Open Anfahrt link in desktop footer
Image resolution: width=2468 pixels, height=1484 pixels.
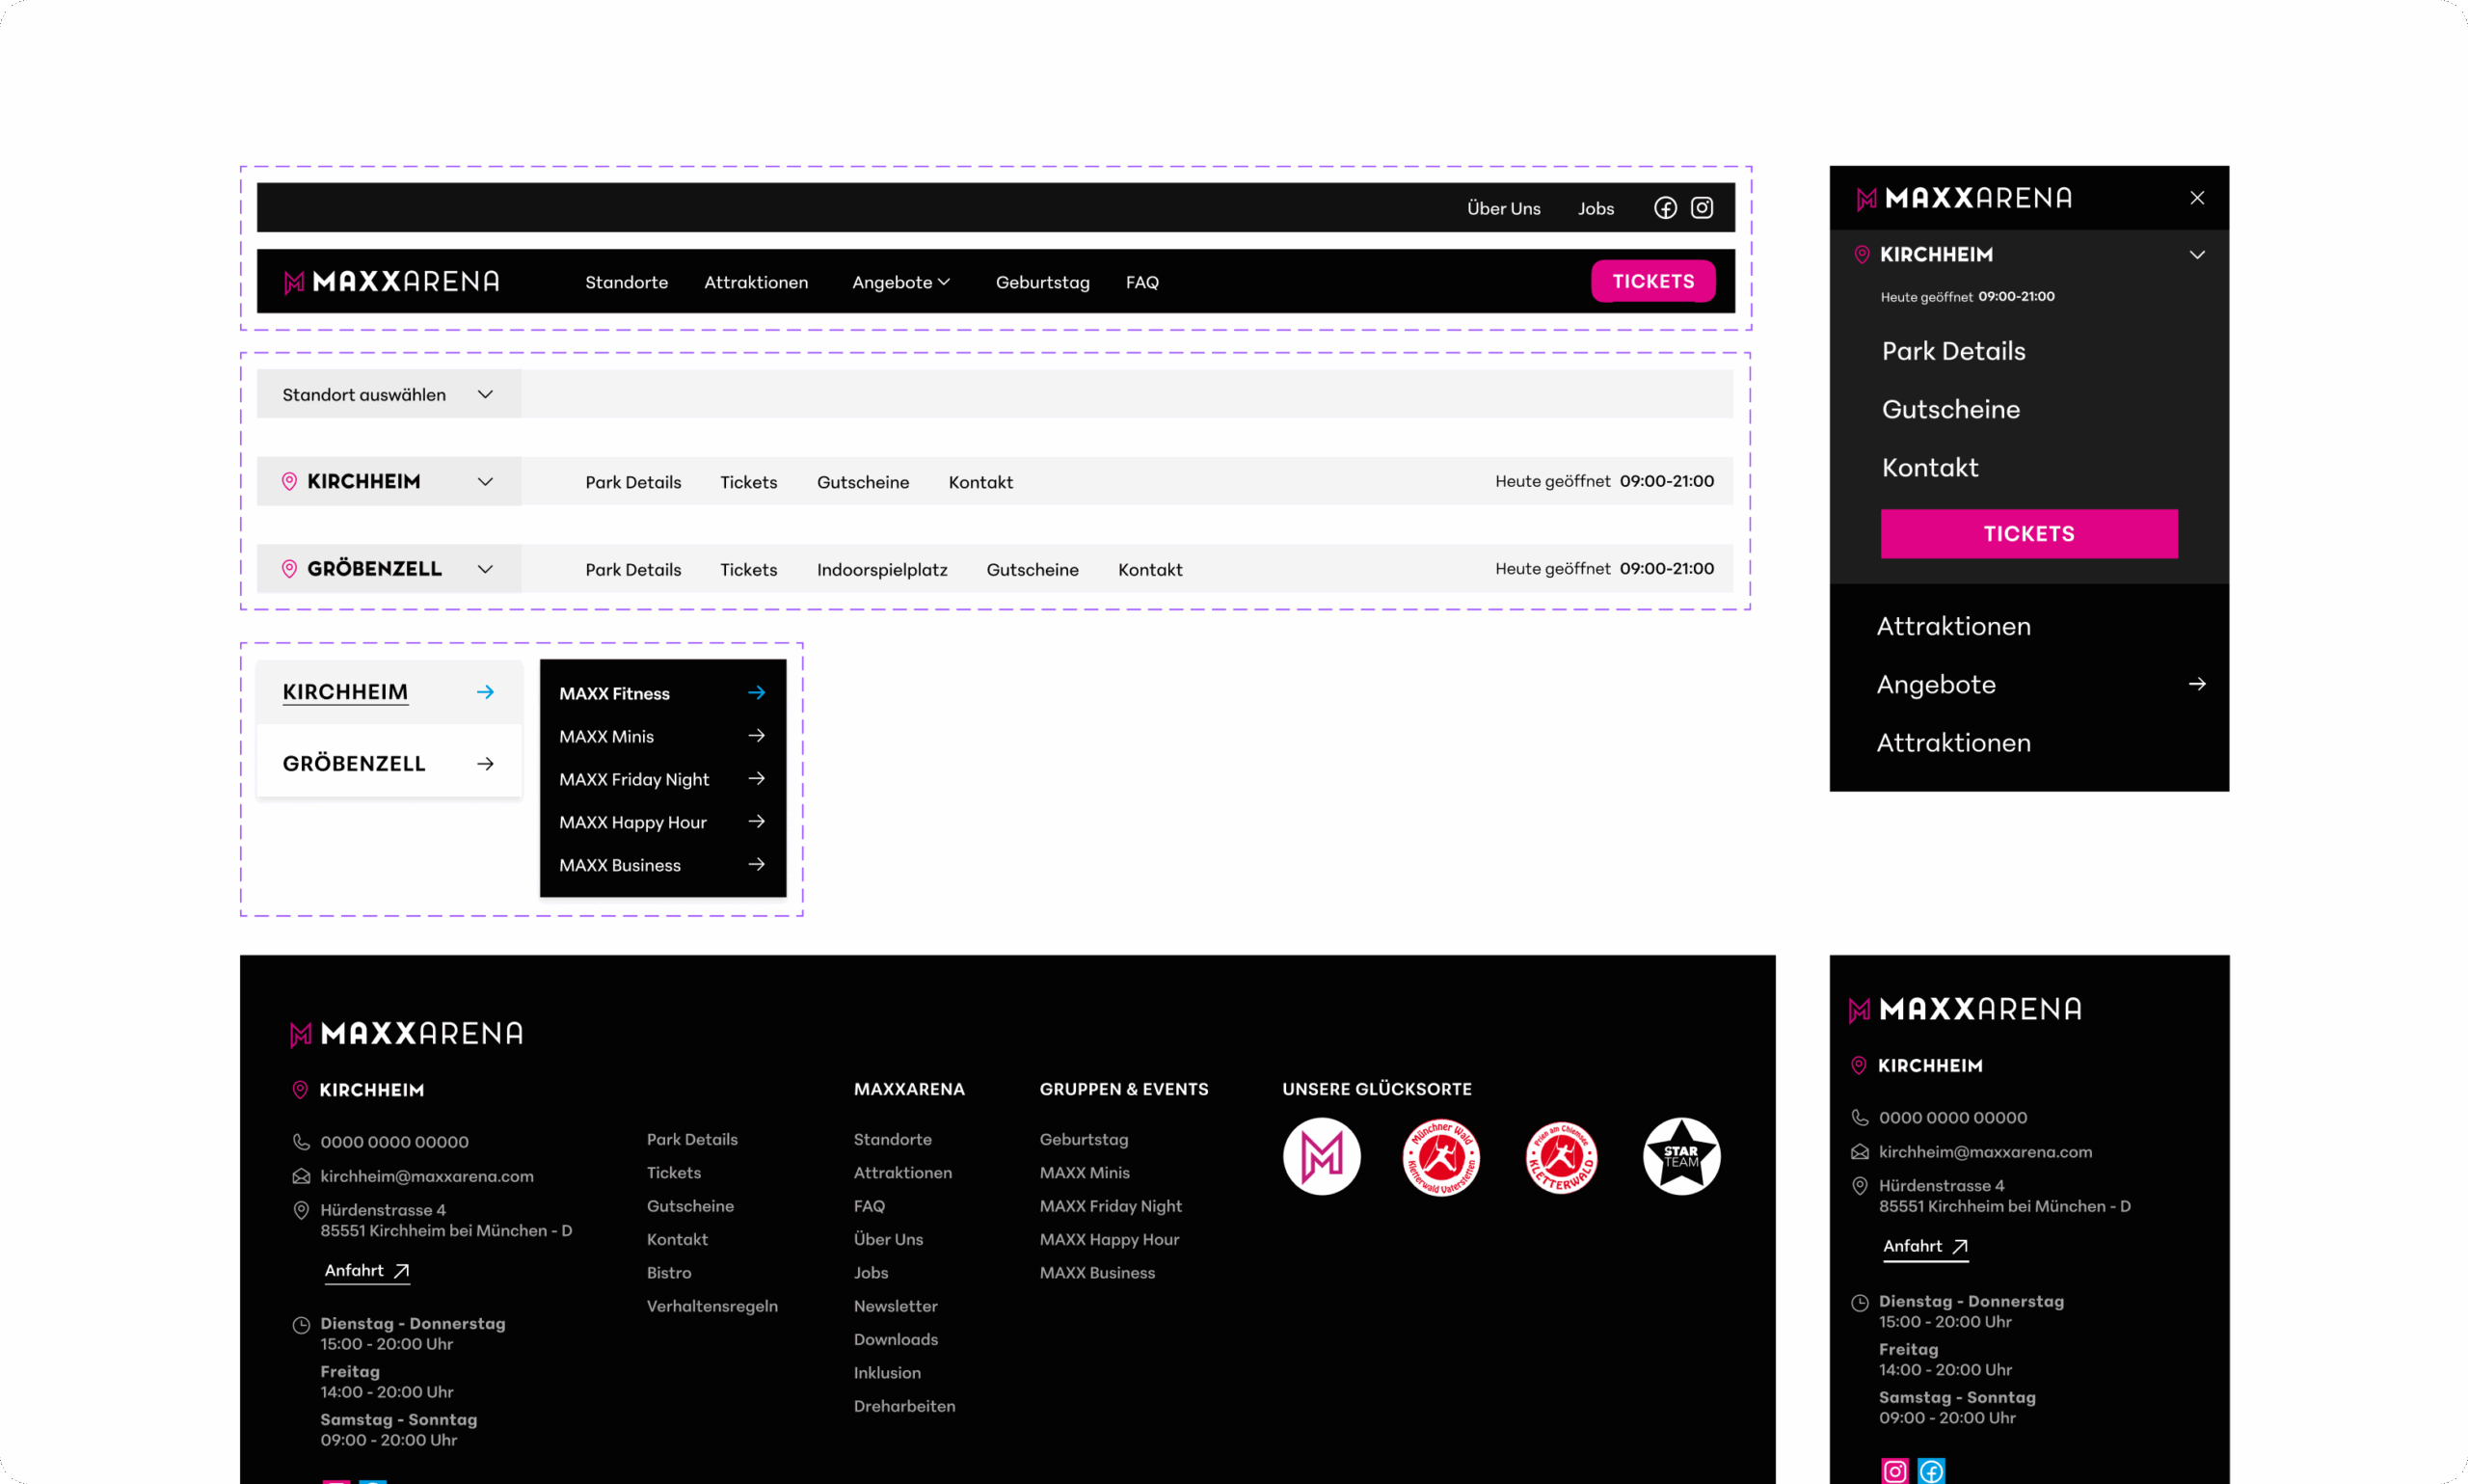click(x=367, y=1271)
